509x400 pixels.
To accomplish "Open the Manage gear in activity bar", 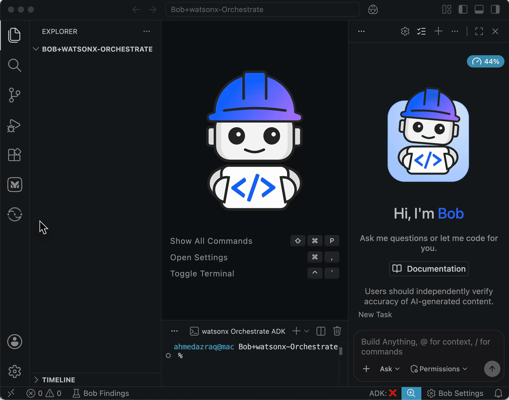I will point(15,371).
